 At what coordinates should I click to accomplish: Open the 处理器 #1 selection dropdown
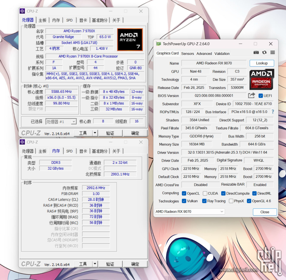click(x=61, y=121)
